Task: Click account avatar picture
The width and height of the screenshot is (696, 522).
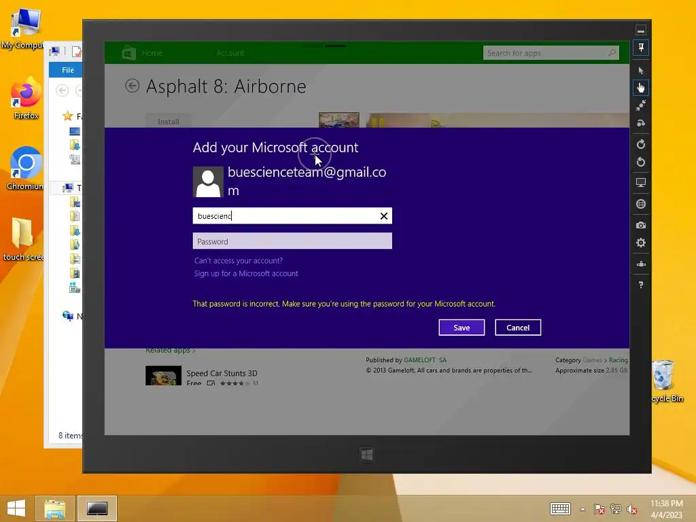Action: 208,182
